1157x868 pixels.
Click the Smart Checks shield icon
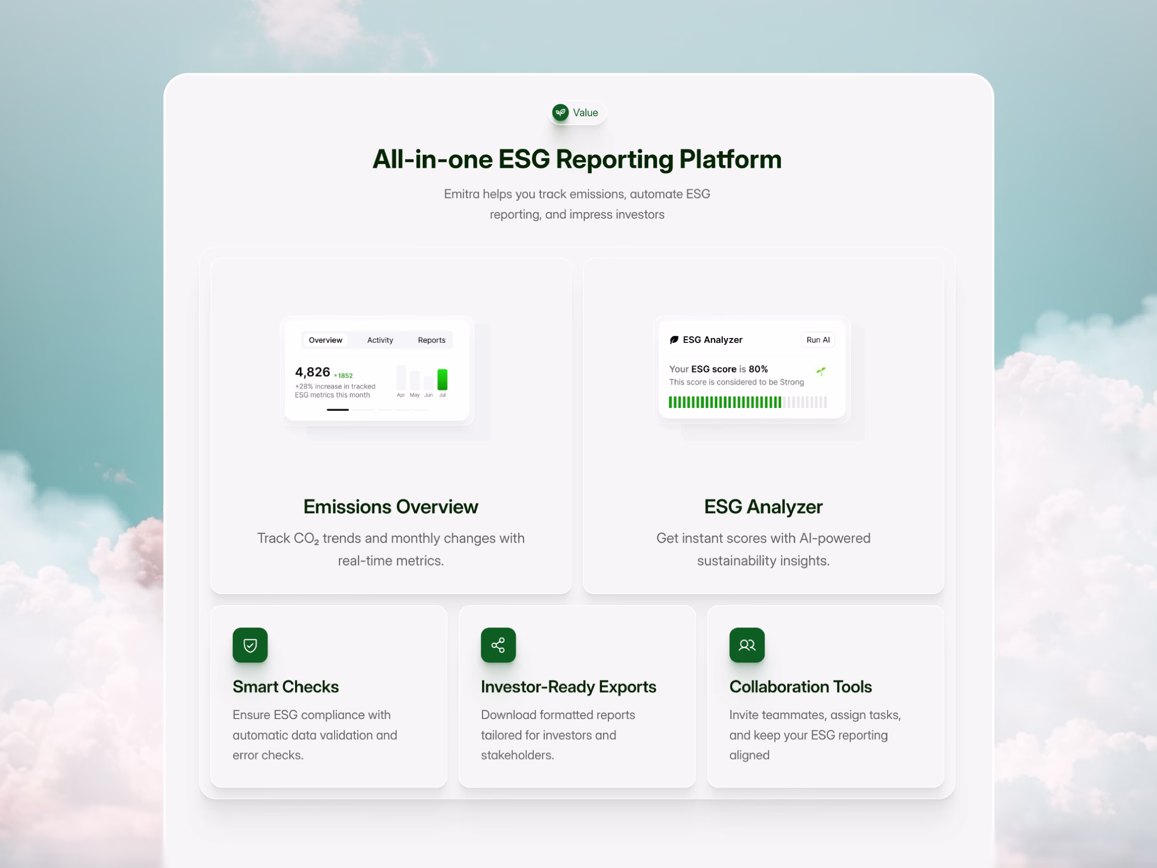250,645
